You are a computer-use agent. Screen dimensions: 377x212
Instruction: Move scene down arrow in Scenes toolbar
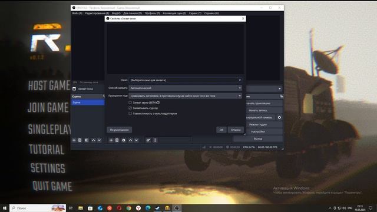coord(100,140)
